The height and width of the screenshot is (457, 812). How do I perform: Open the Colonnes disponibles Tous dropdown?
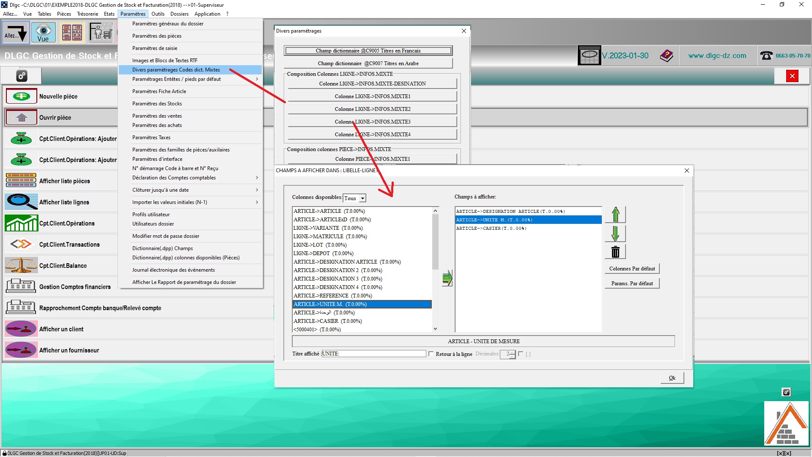coord(362,198)
